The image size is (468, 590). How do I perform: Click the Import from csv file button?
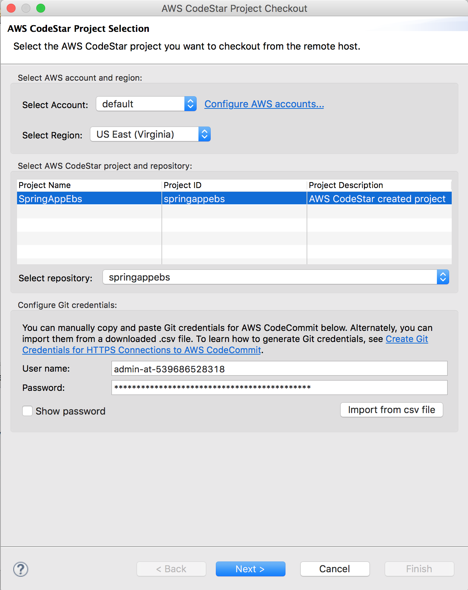coord(391,410)
